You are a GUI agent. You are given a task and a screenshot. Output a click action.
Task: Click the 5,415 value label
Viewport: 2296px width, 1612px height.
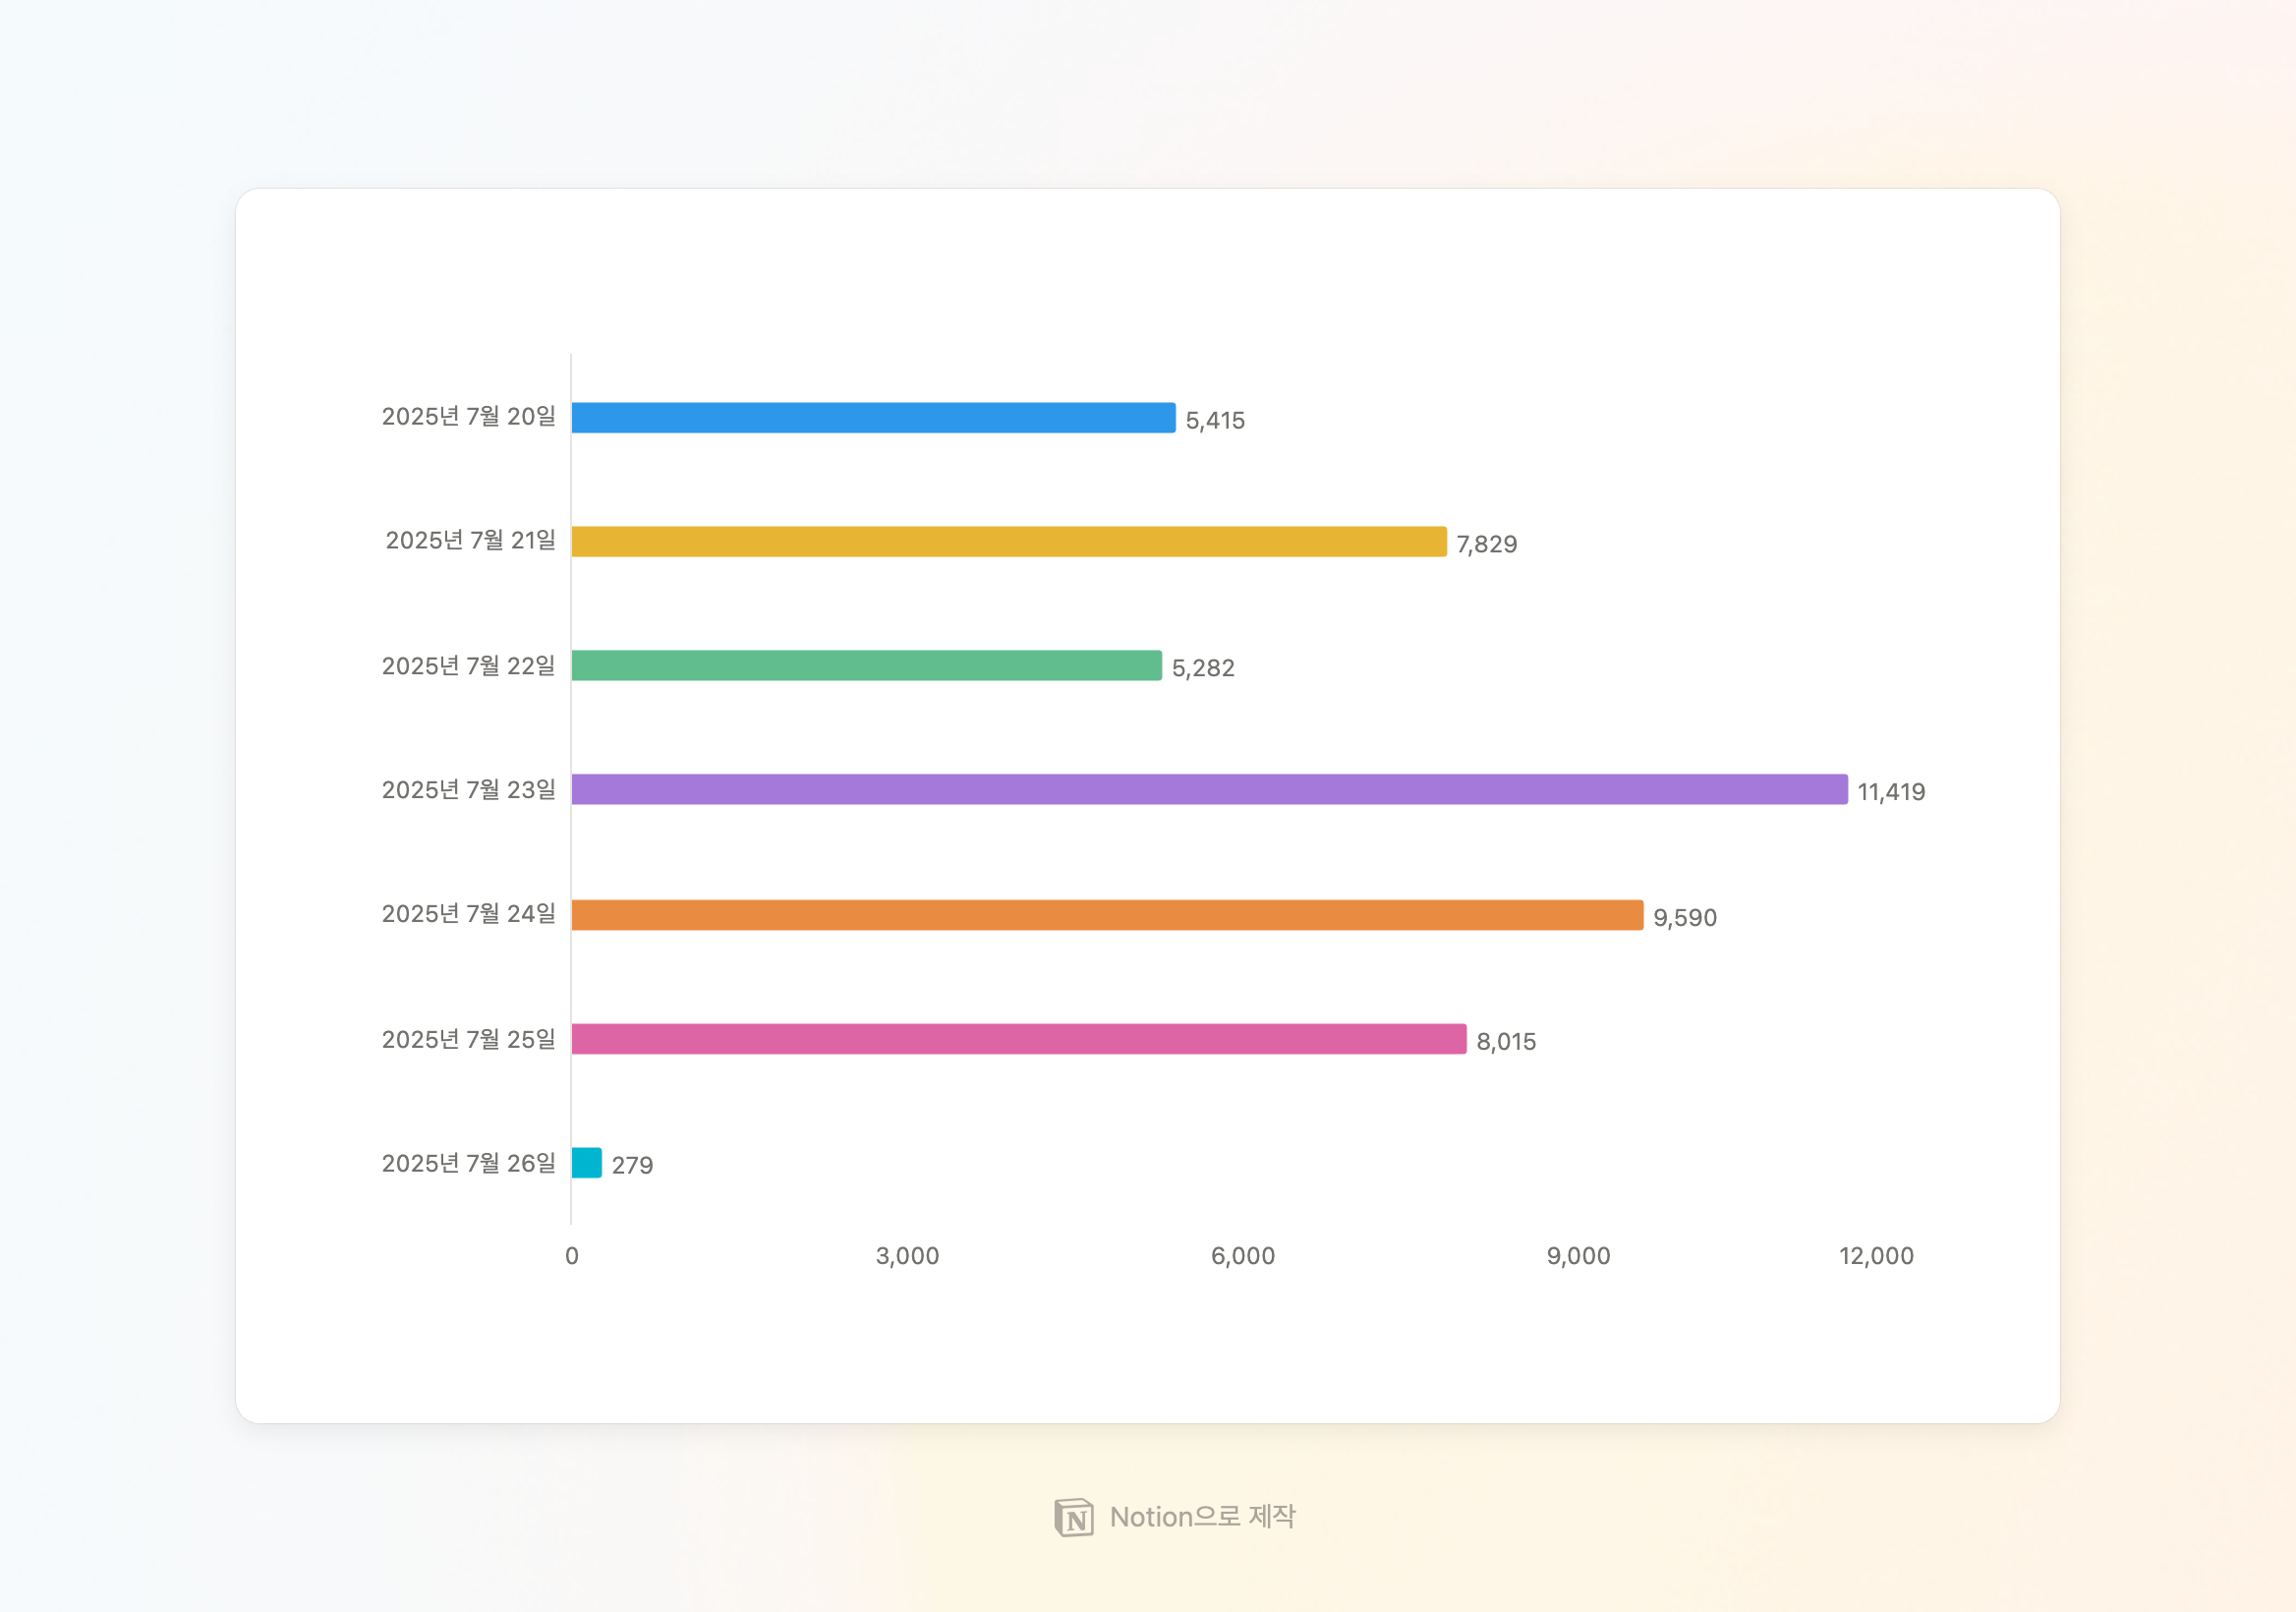(x=1215, y=421)
